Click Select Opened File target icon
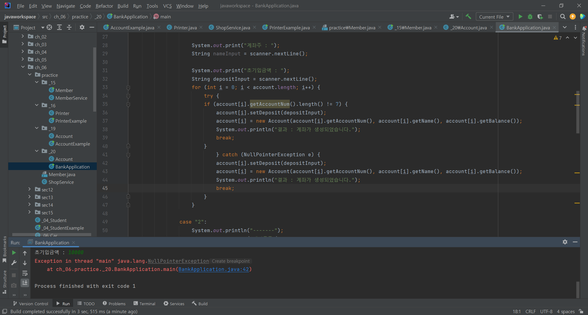This screenshot has height=315, width=588. 49,27
